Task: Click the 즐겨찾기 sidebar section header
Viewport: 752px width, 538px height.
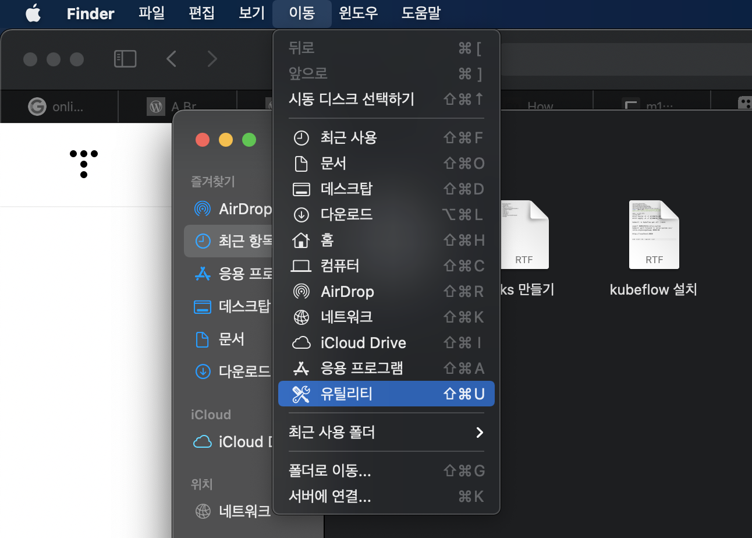Action: pyautogui.click(x=213, y=182)
